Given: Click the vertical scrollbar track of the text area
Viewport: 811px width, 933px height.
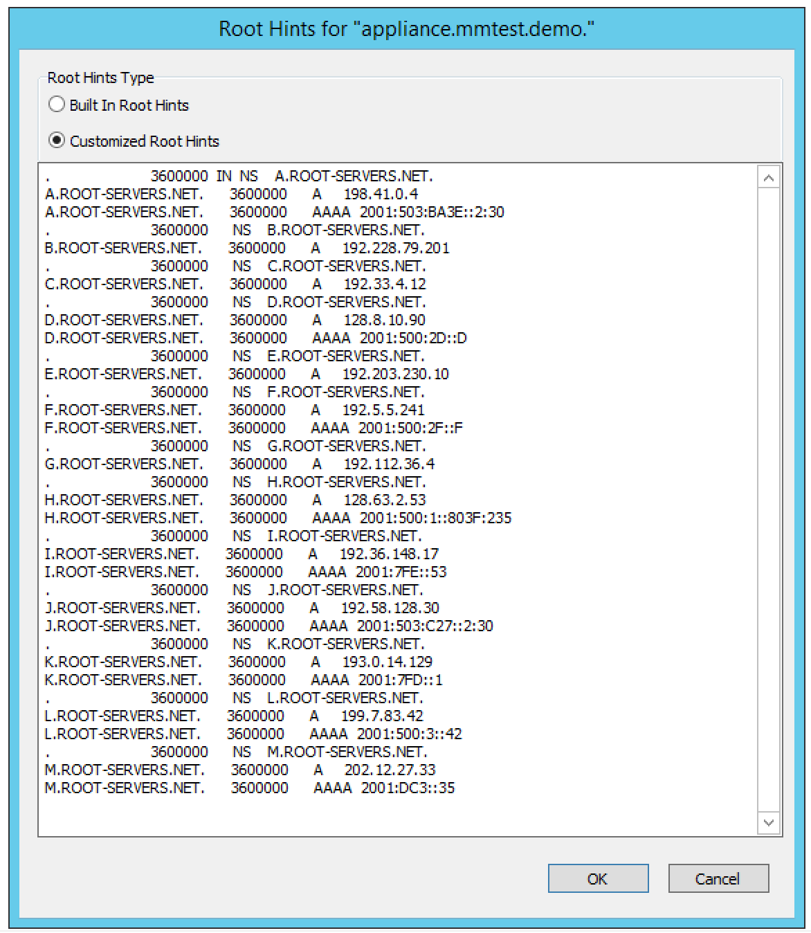Looking at the screenshot, I should coord(769,498).
